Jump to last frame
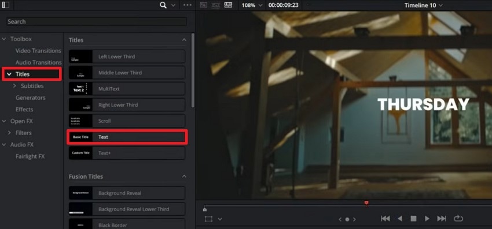The height and width of the screenshot is (229, 492). click(442, 219)
